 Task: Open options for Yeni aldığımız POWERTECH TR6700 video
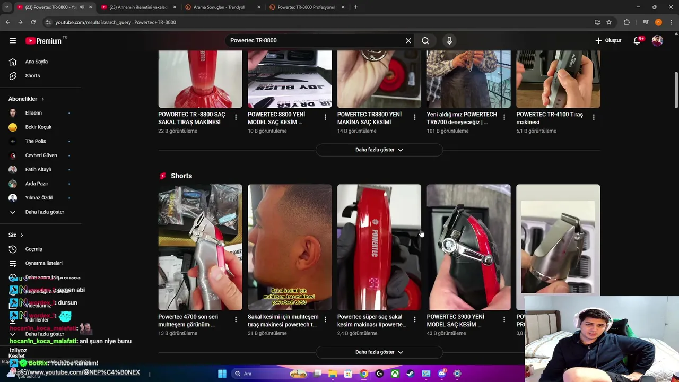pos(504,117)
